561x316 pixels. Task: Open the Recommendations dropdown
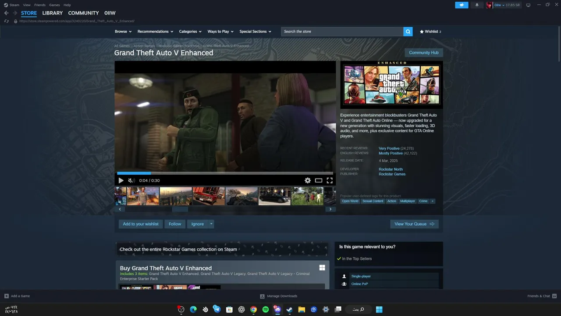click(x=155, y=32)
